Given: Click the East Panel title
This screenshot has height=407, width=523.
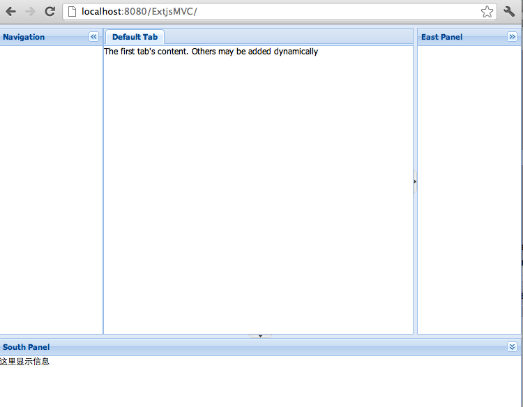Looking at the screenshot, I should 441,37.
